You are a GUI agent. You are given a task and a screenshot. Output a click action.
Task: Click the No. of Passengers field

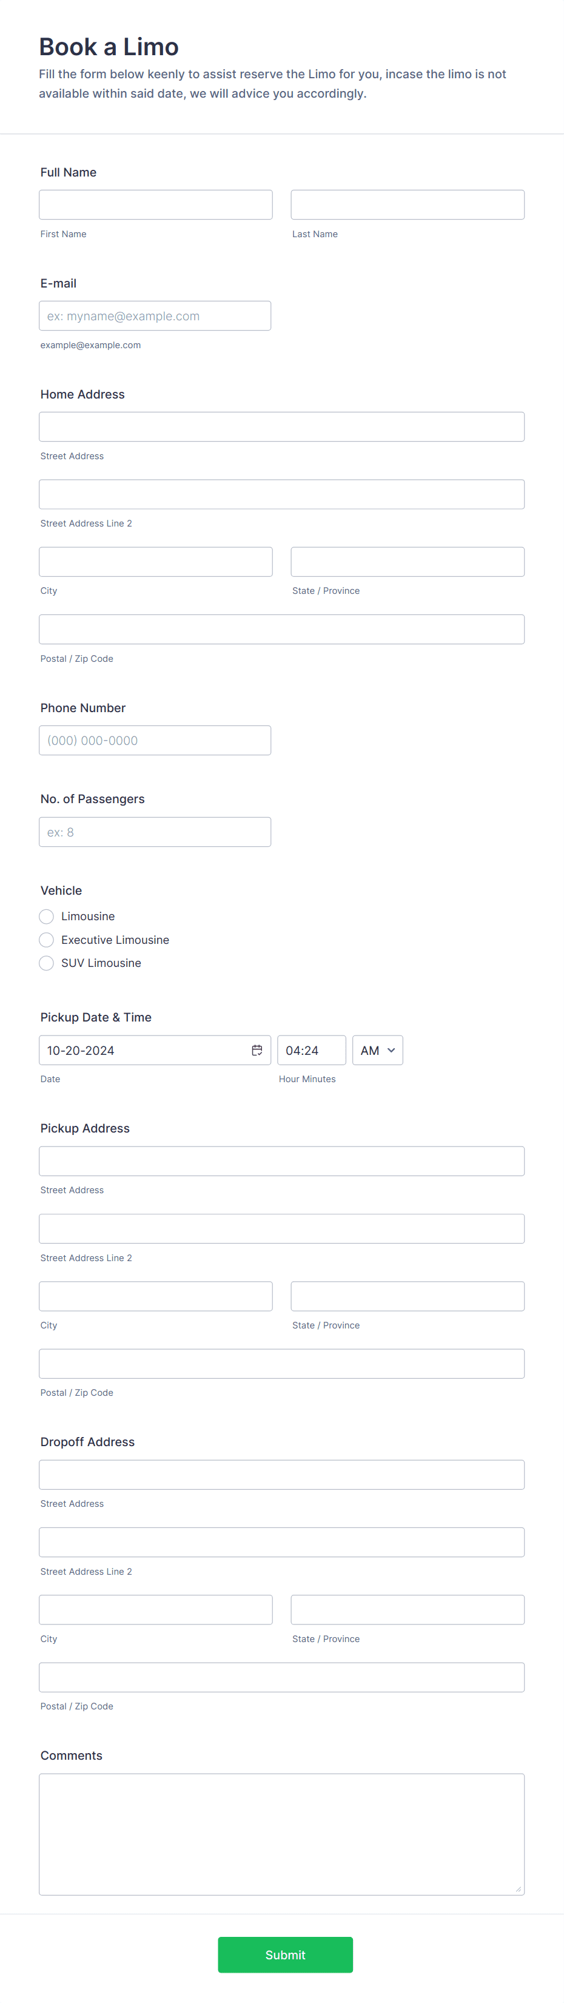click(155, 831)
